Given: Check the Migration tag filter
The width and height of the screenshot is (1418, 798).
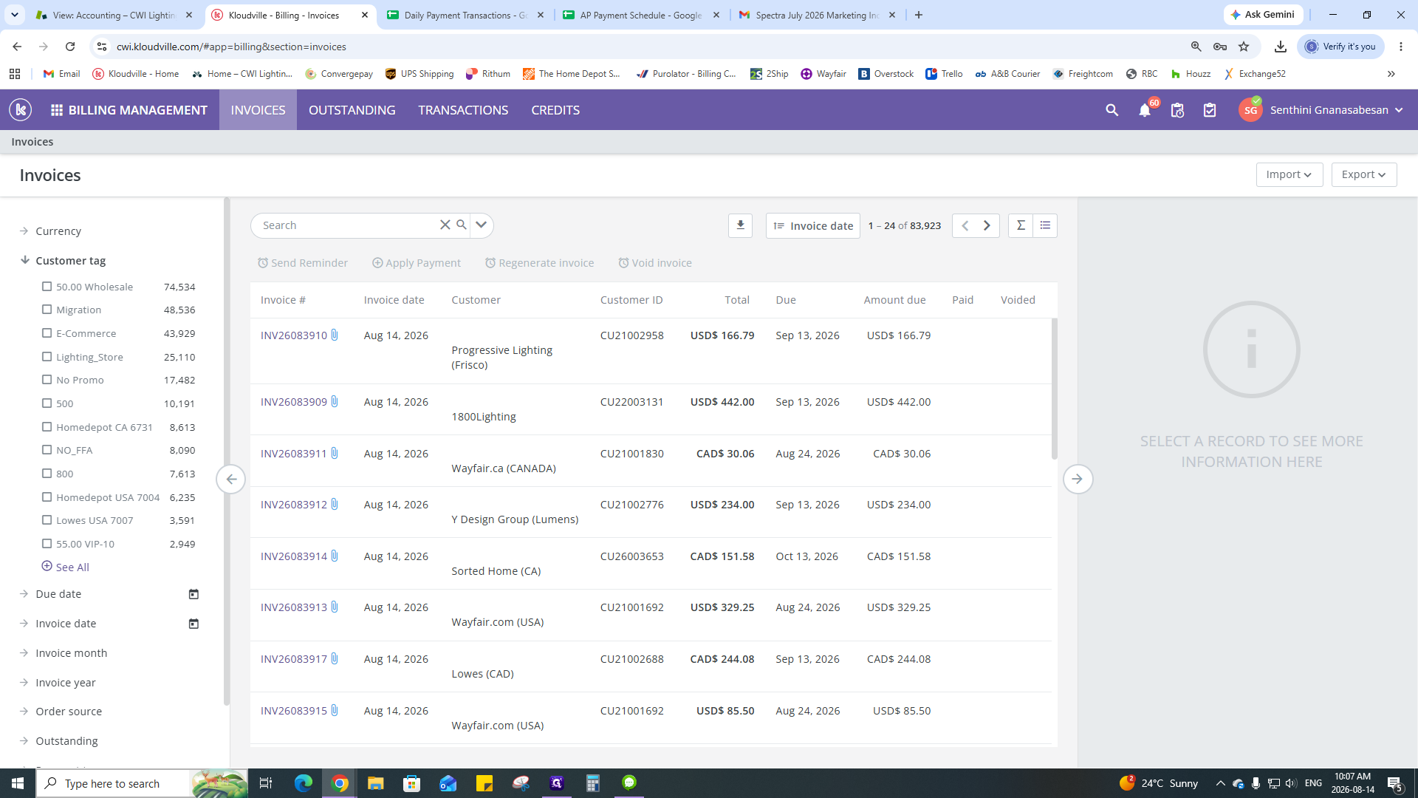Looking at the screenshot, I should (x=47, y=309).
